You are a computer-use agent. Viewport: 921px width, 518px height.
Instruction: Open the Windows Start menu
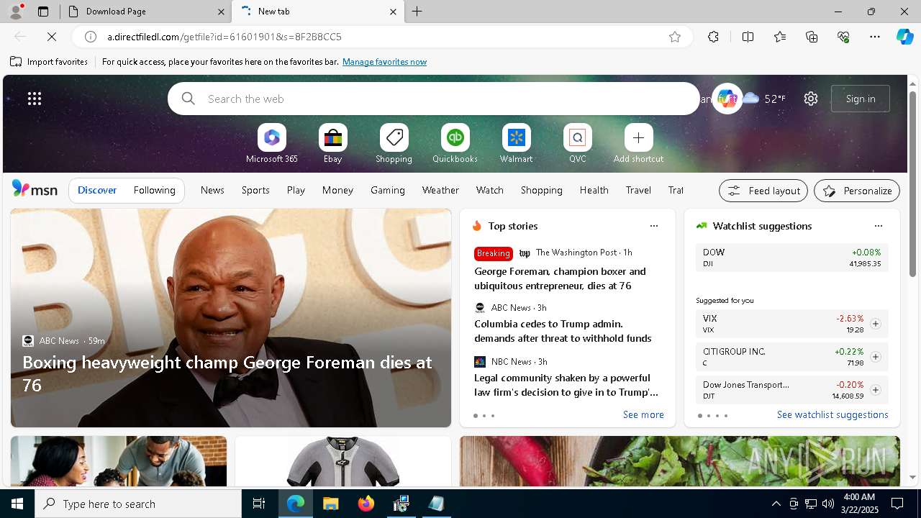click(17, 504)
